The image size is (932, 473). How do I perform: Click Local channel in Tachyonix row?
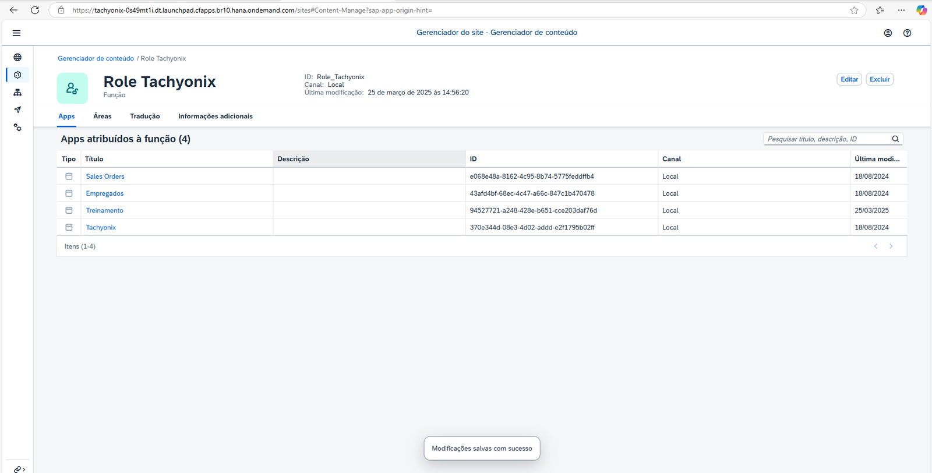tap(670, 227)
